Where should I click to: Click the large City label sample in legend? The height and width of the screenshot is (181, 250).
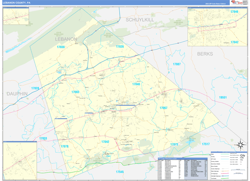[242, 156]
